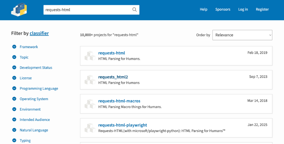This screenshot has height=144, width=284.
Task: Click the "10,000+ projects" result count
Action: tap(109, 35)
